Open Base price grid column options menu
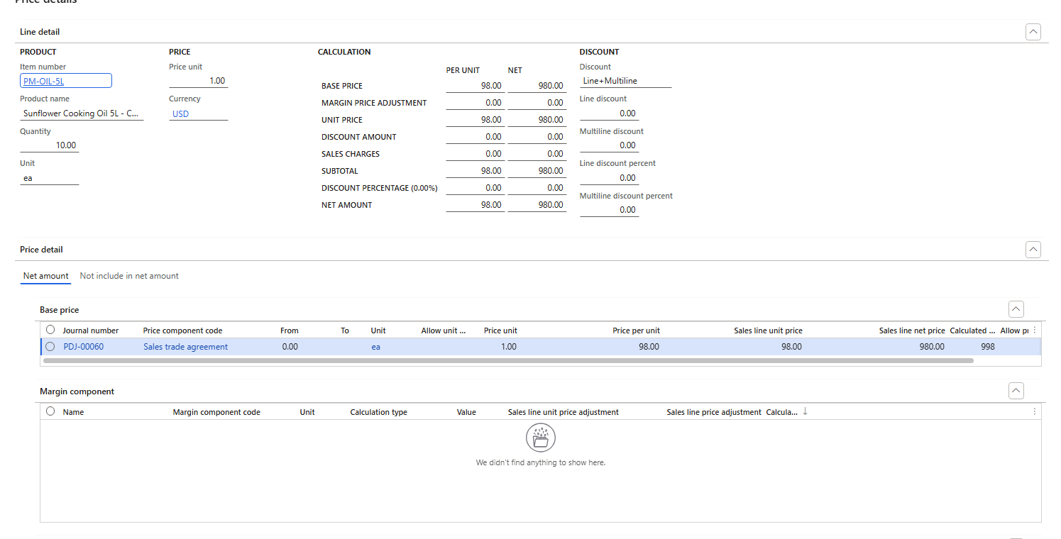1061x539 pixels. click(x=1035, y=330)
